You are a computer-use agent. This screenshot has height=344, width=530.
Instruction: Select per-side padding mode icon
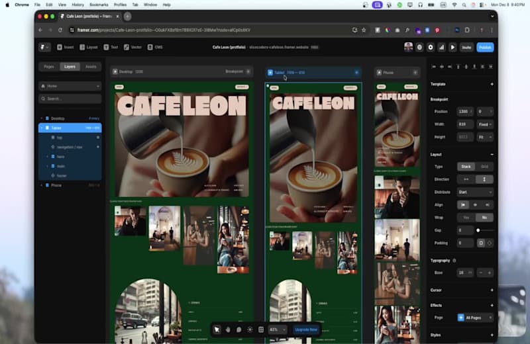pyautogui.click(x=489, y=243)
